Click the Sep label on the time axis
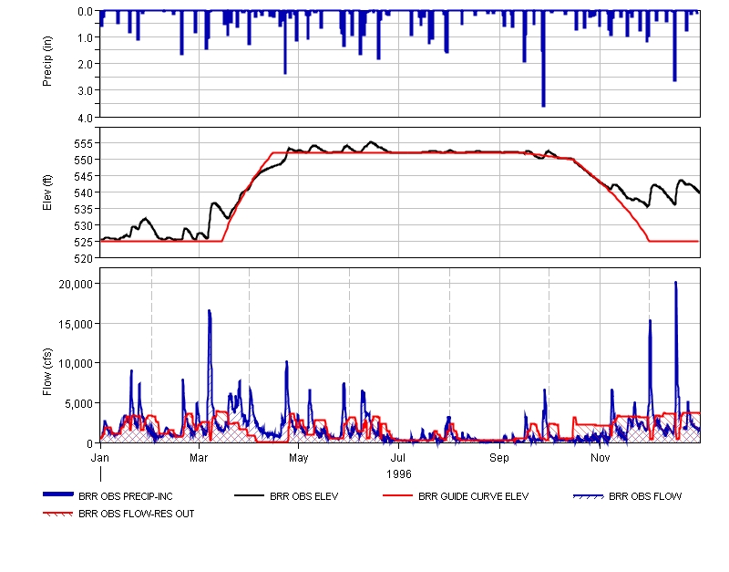 (x=499, y=455)
